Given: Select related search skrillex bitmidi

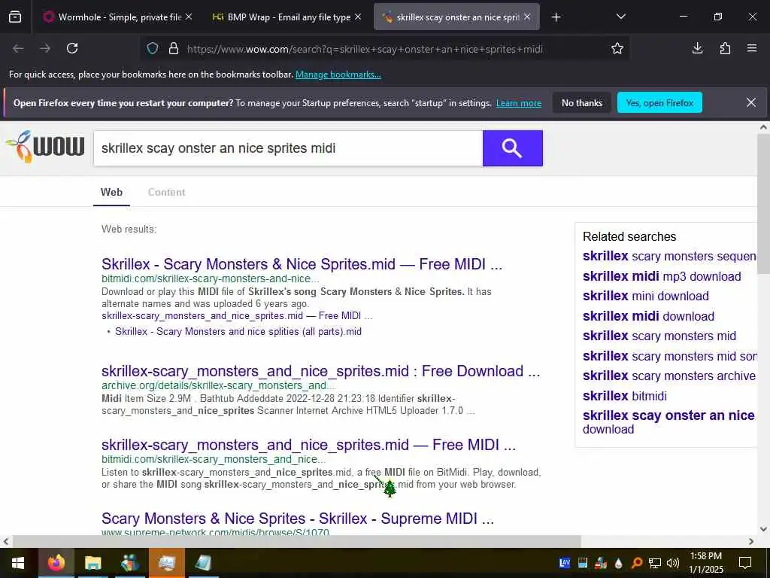Looking at the screenshot, I should pos(625,396).
